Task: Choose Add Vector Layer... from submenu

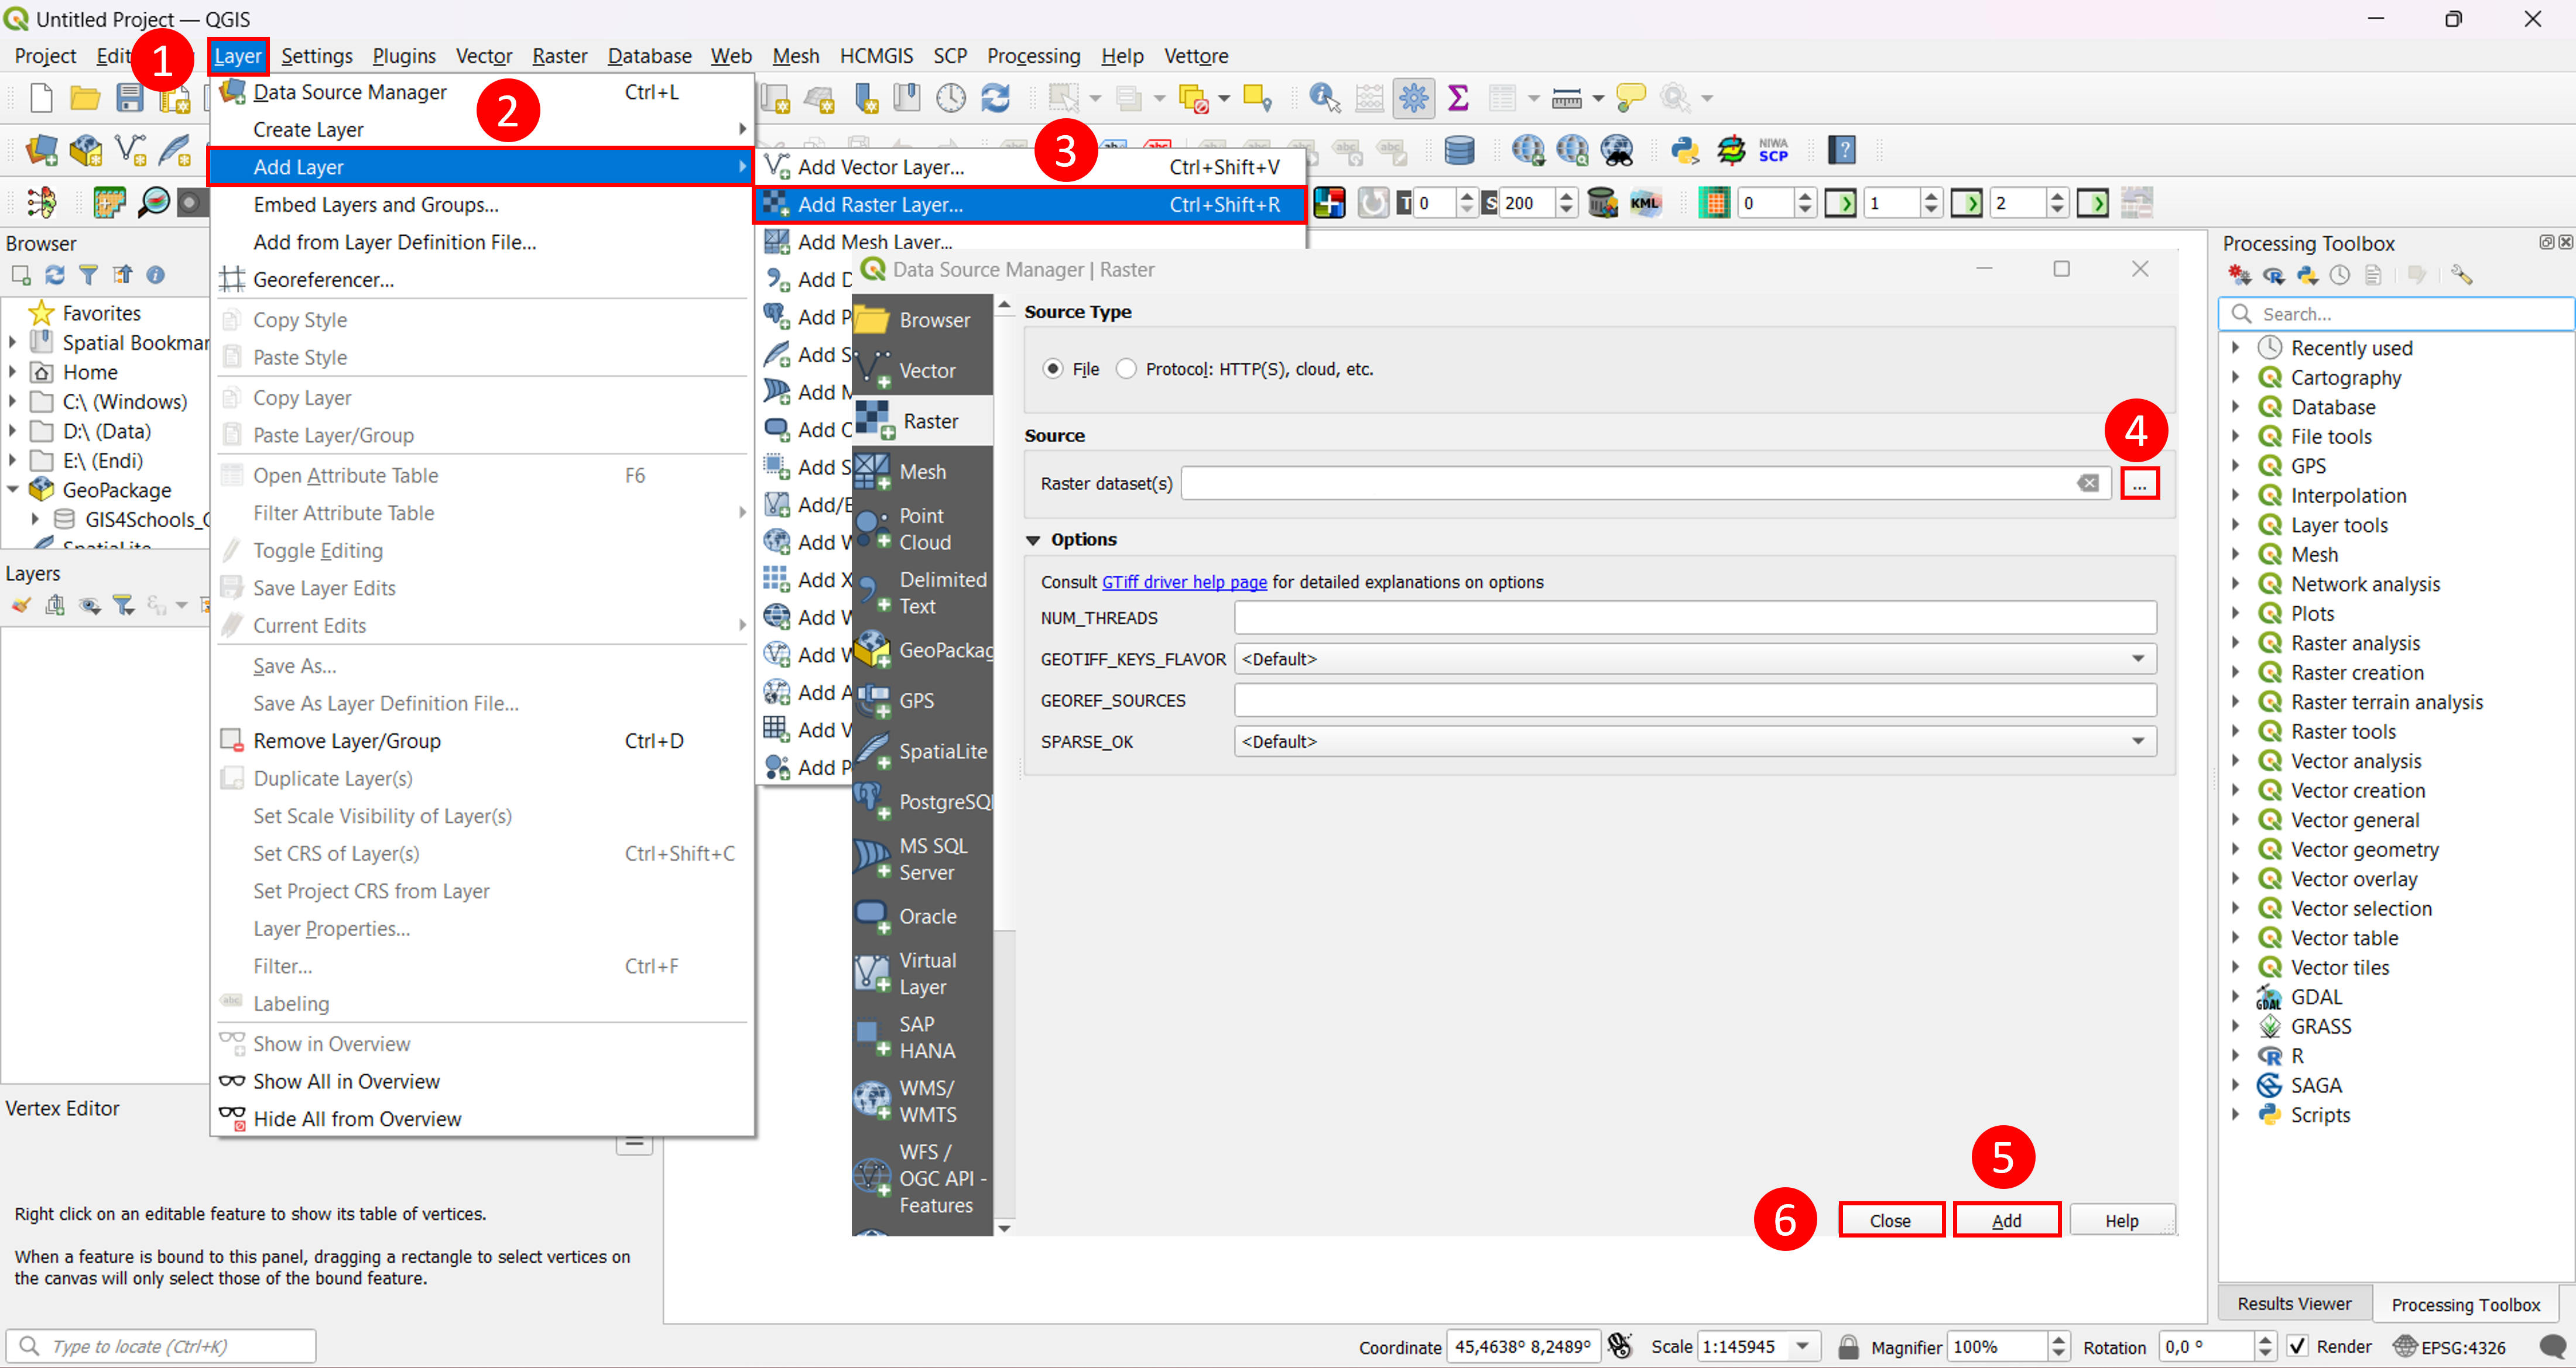Action: [x=1030, y=167]
